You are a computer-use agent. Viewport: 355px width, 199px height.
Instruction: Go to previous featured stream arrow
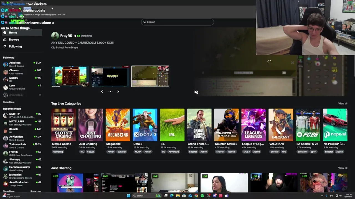102,91
